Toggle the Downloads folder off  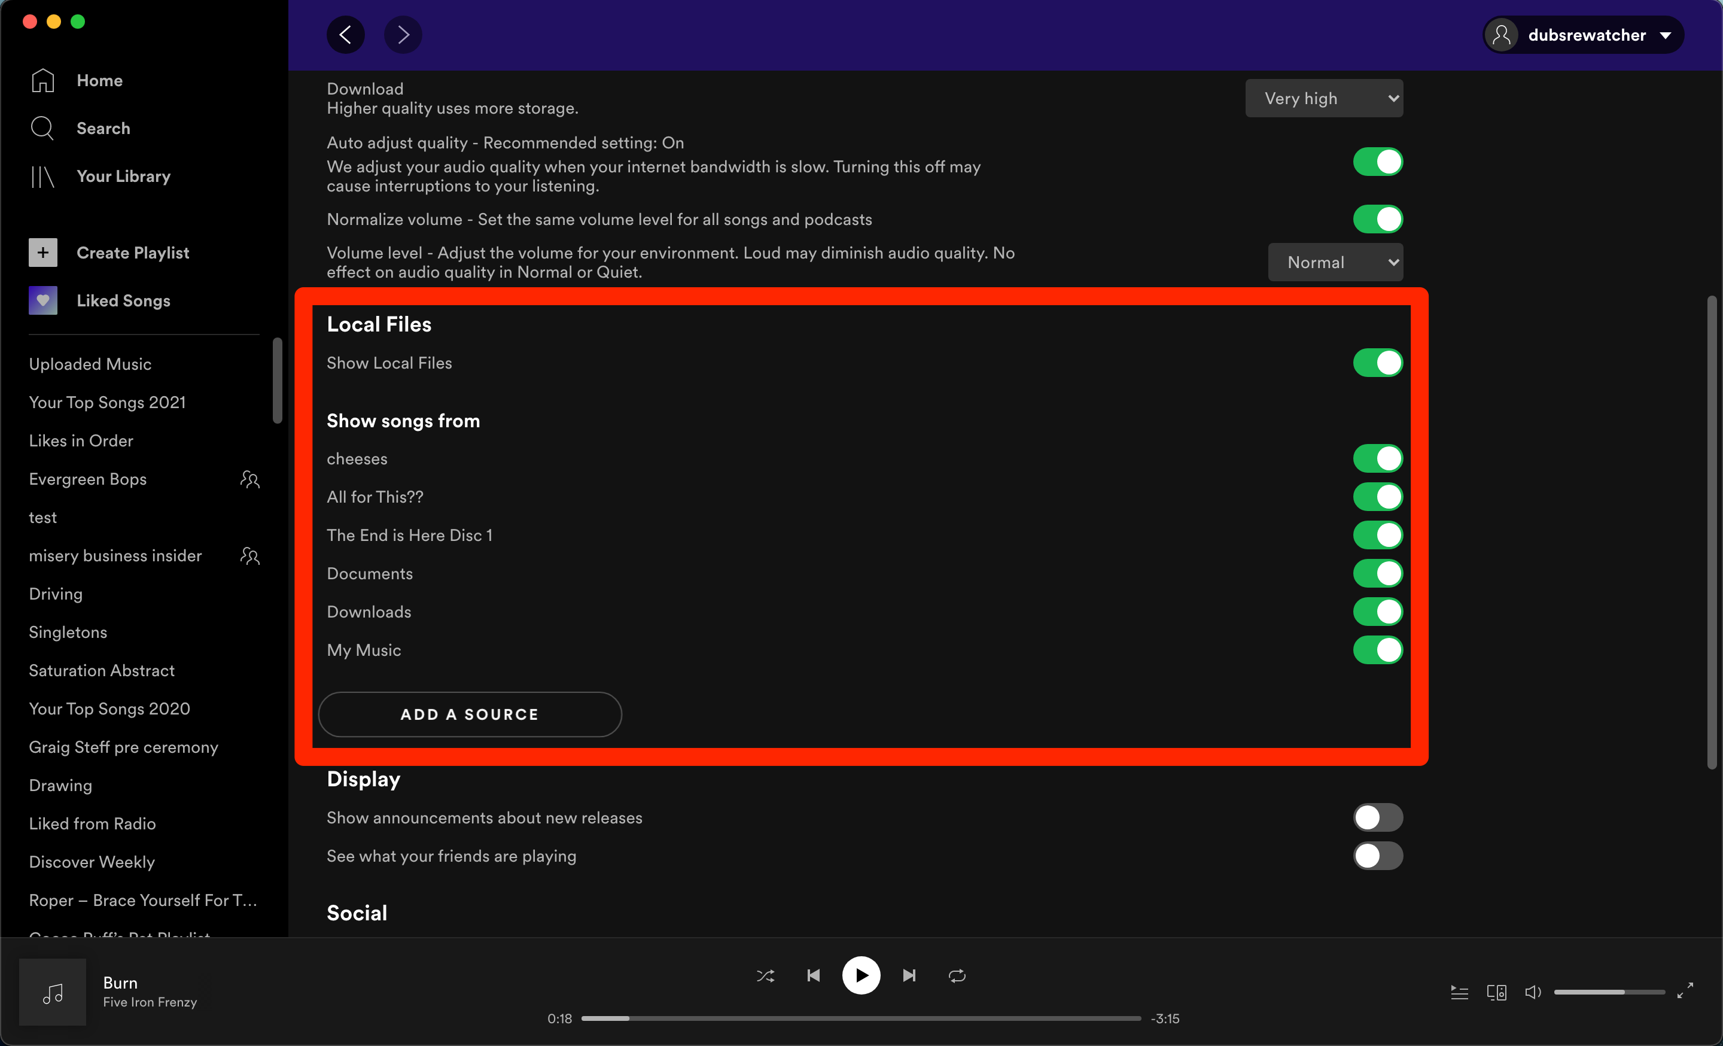[x=1376, y=612]
